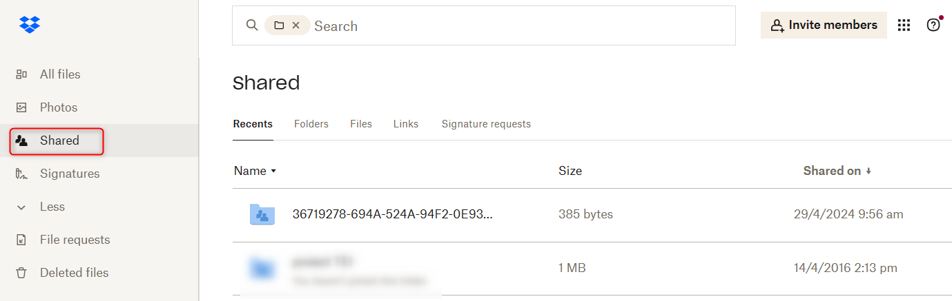Screen dimensions: 952x301
Task: Click the Invite members button
Action: click(x=824, y=25)
